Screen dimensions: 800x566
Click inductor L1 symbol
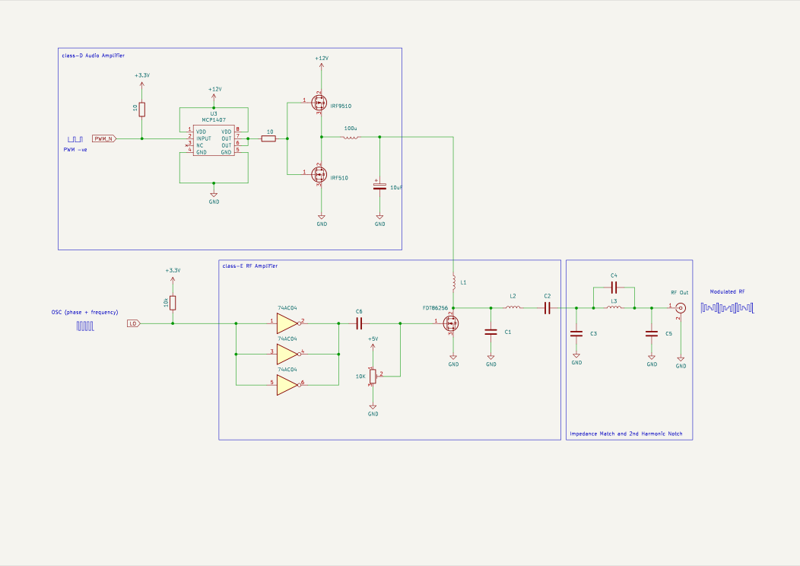[x=453, y=282]
